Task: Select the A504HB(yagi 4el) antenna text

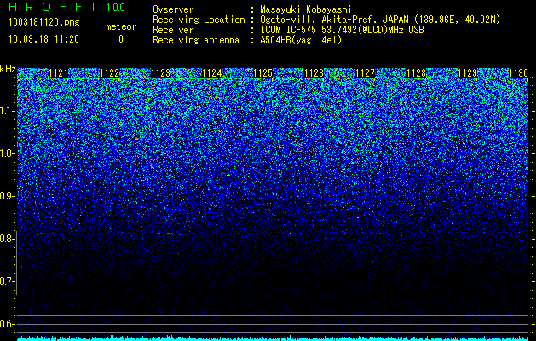Action: 301,40
